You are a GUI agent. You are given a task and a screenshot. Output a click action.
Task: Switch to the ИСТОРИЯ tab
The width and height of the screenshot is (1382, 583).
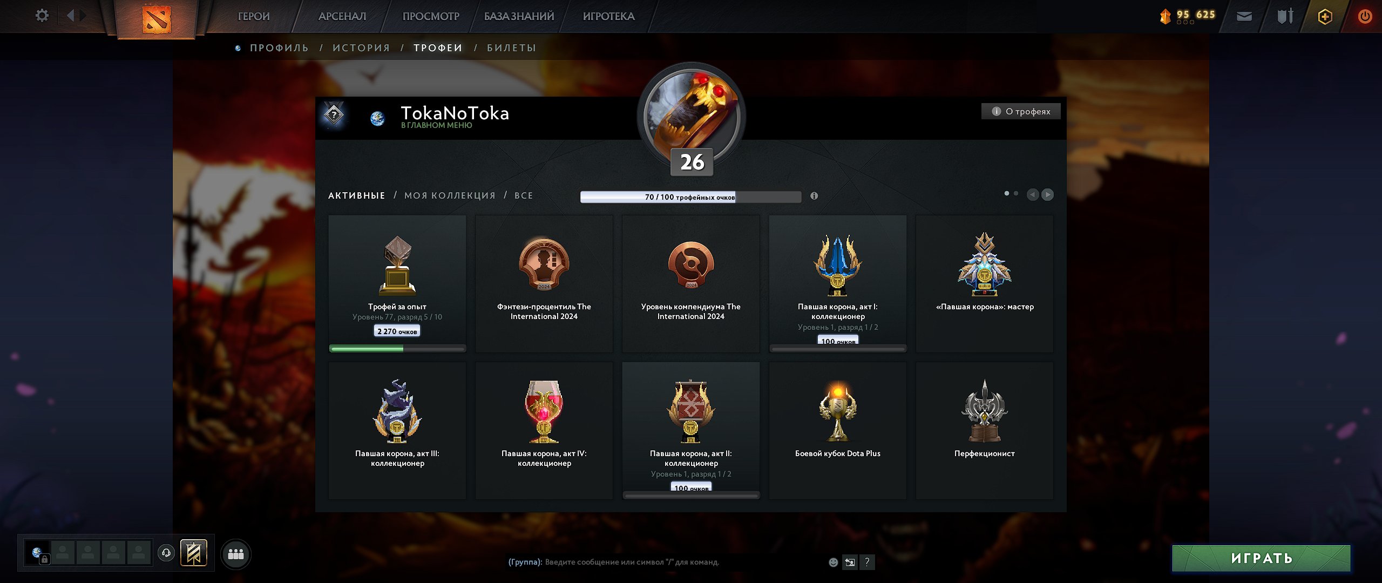pos(361,48)
